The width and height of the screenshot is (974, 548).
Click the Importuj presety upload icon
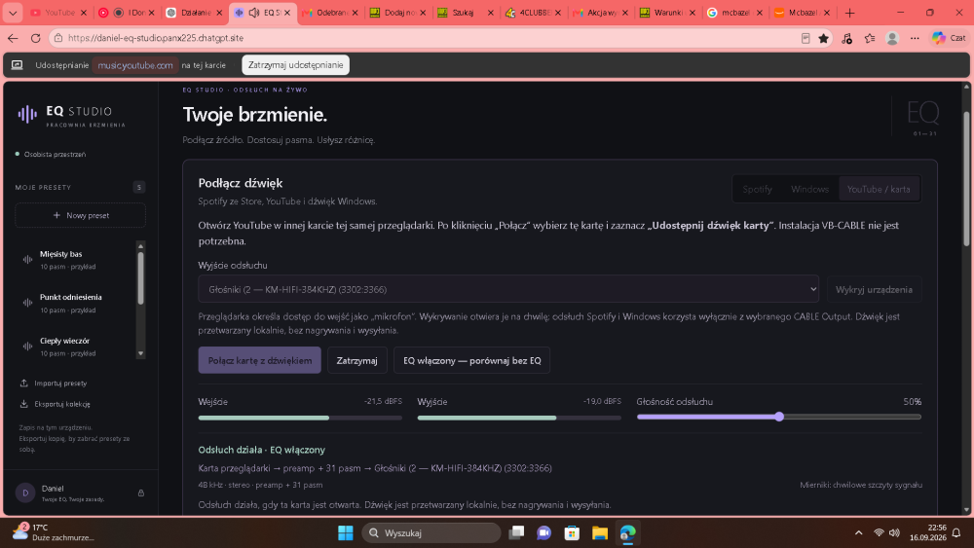coord(23,383)
